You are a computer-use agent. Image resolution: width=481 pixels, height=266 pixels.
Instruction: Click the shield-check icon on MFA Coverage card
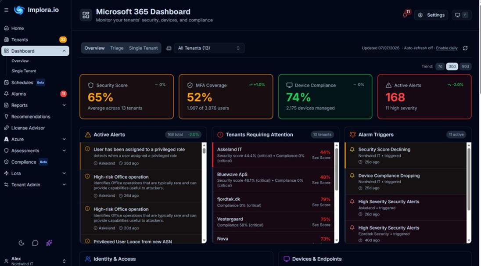pos(190,85)
